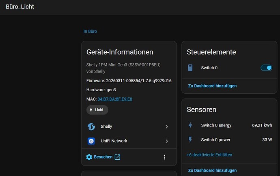Click the Besuchen link to visit the device
The image size is (280, 176).
click(x=103, y=157)
